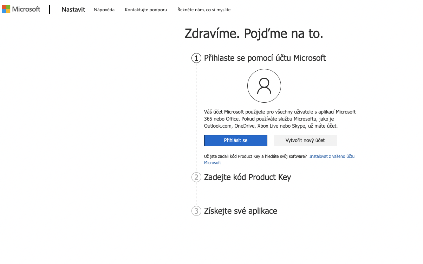
Task: Select step 3 circle marker
Action: click(x=196, y=211)
